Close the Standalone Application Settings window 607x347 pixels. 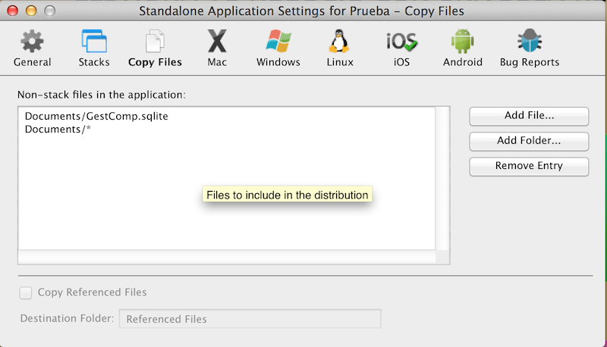click(x=11, y=11)
